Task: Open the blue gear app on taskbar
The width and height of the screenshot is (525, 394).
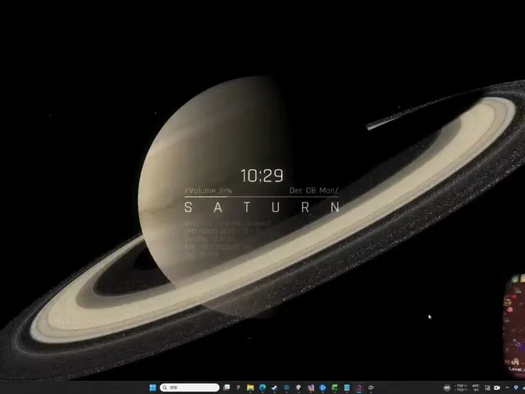Action: 322,387
